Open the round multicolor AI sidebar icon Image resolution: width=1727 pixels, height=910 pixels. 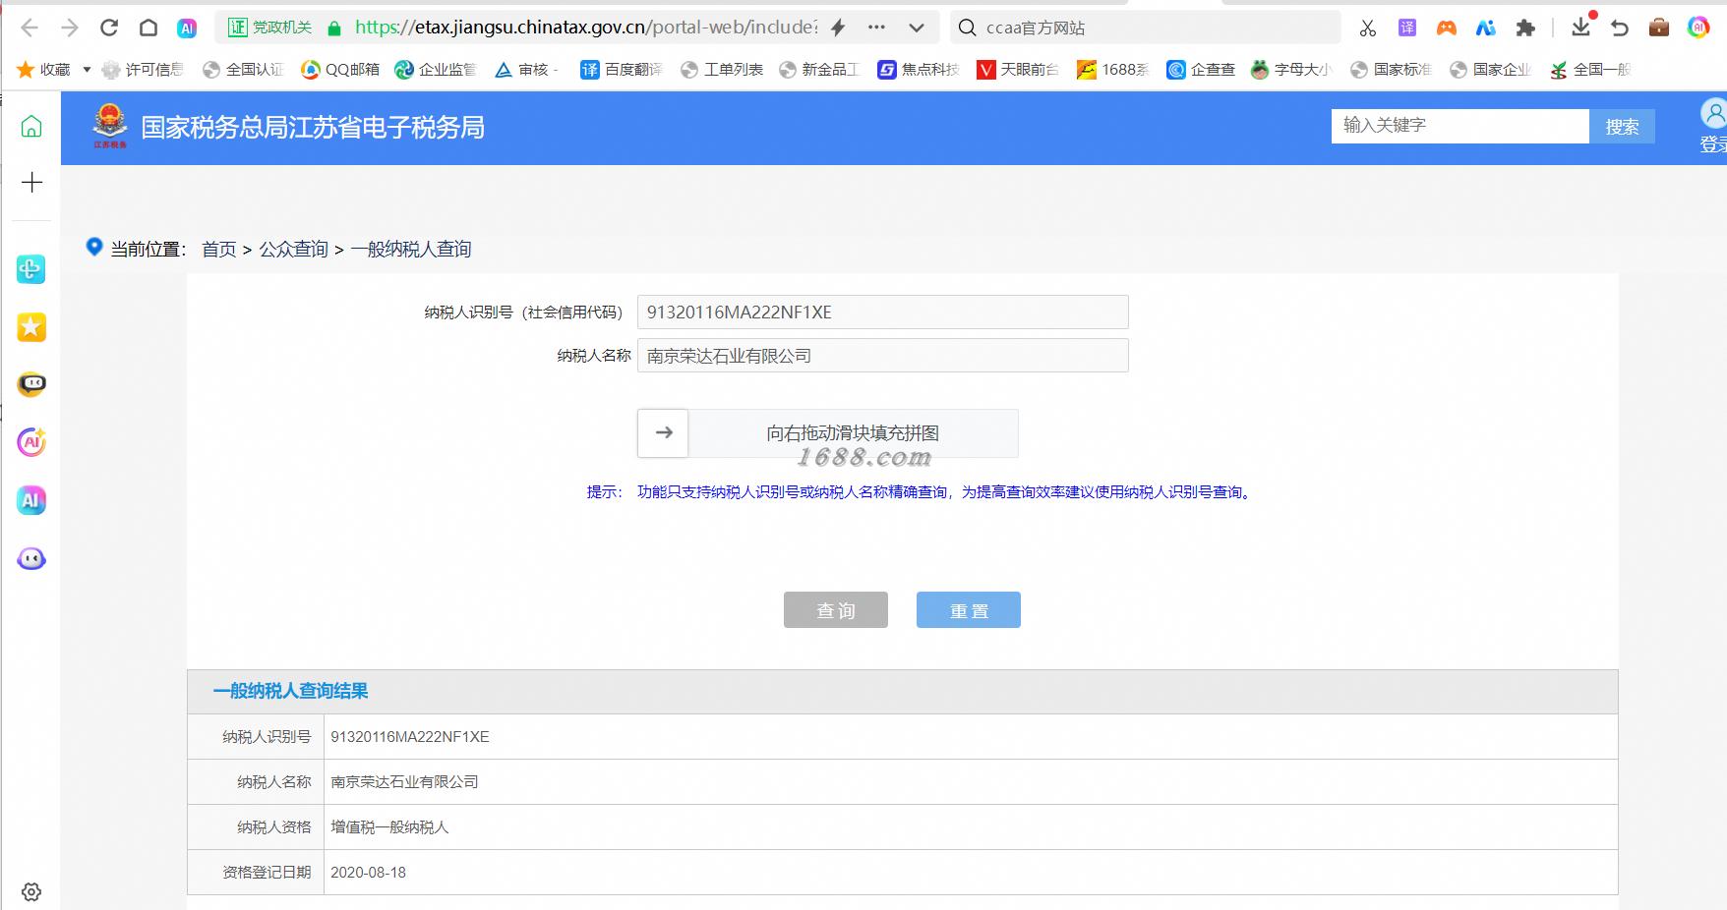click(x=31, y=442)
